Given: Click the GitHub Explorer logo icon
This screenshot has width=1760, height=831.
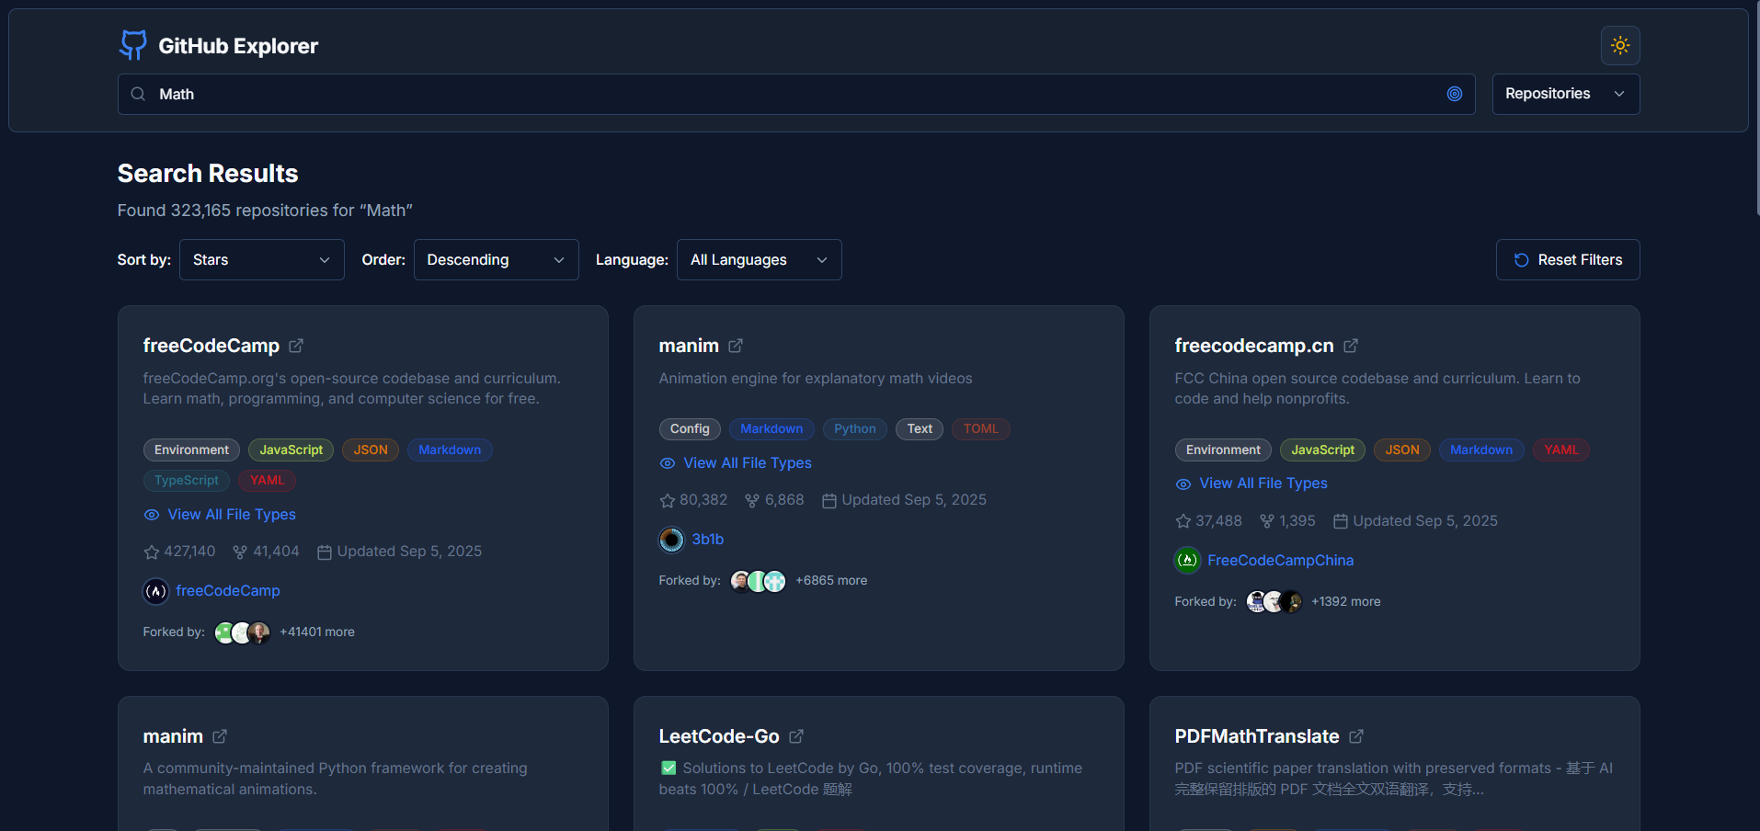Looking at the screenshot, I should (x=132, y=44).
